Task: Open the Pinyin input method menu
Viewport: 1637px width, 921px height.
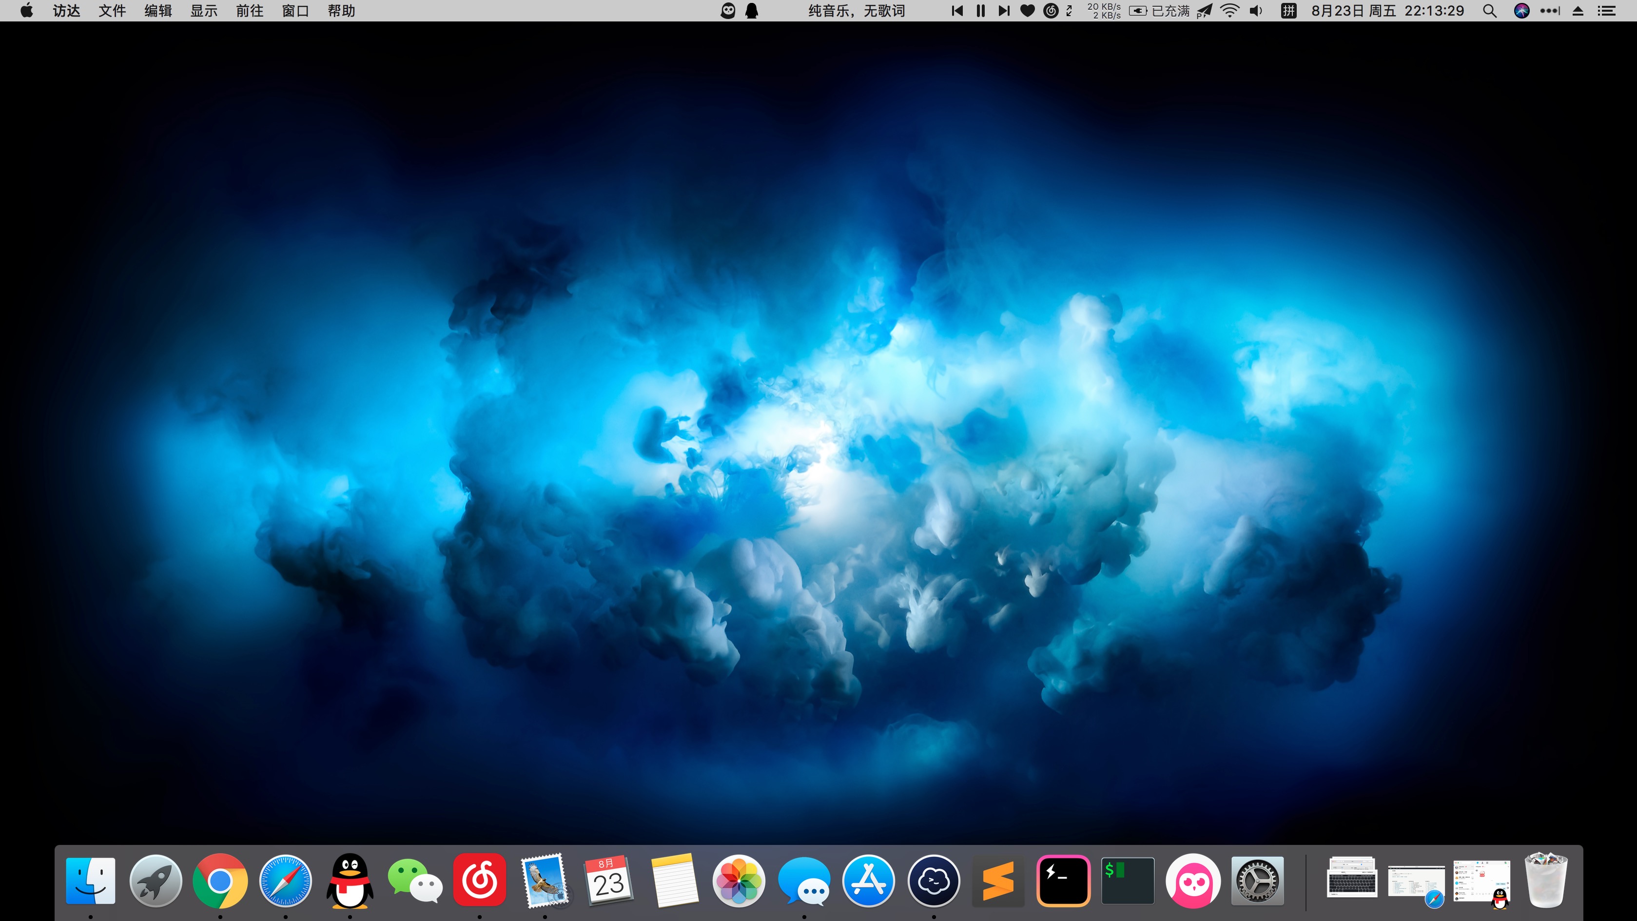Action: tap(1289, 11)
